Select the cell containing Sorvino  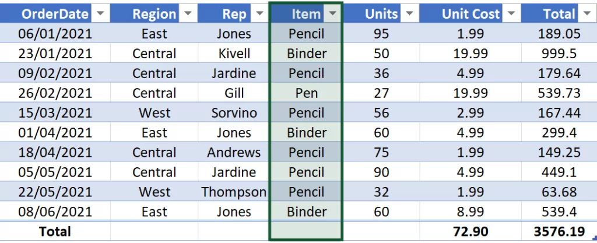[234, 113]
